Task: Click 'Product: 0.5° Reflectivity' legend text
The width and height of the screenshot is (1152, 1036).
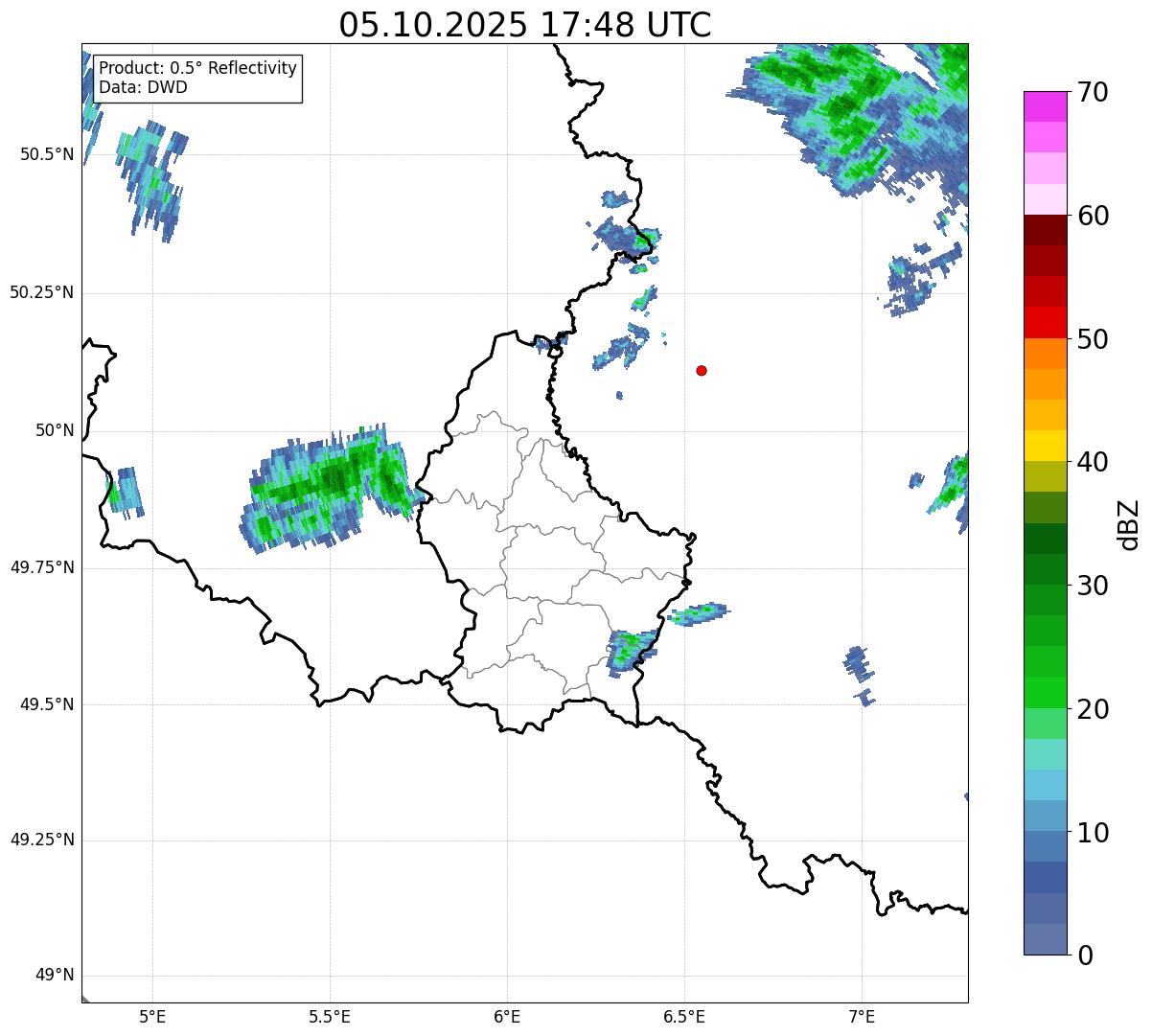Action: pyautogui.click(x=198, y=69)
